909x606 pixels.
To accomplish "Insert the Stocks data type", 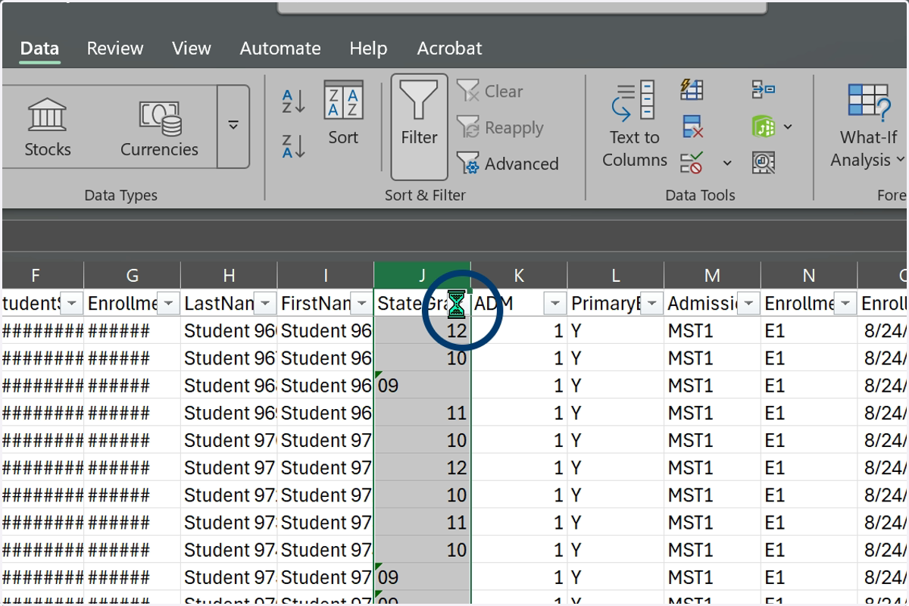I will point(48,127).
